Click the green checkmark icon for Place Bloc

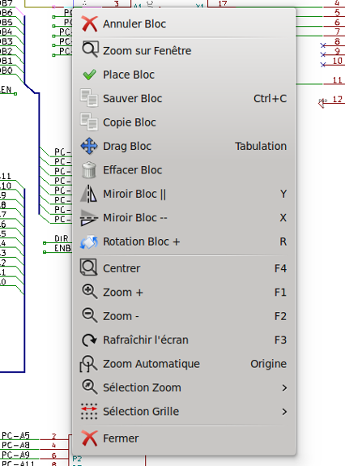(89, 75)
